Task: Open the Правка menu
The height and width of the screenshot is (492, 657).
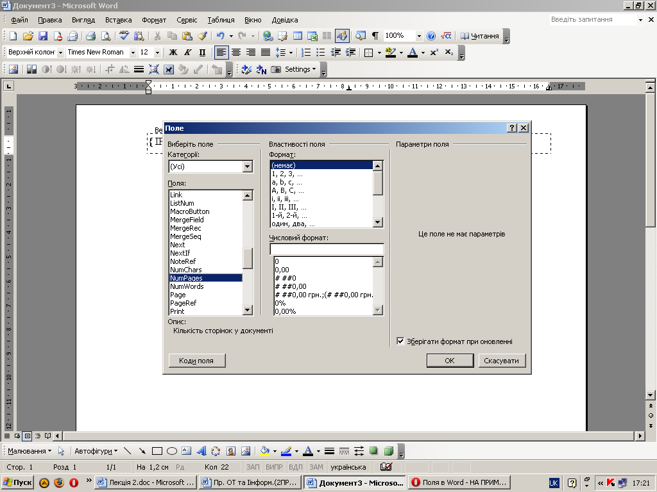Action: tap(50, 20)
